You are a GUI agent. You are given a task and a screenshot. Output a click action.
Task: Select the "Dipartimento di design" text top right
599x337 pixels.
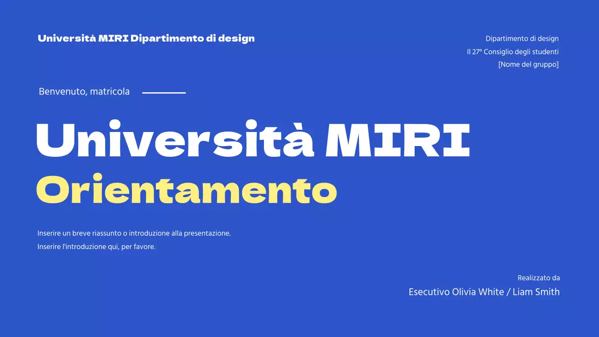522,38
